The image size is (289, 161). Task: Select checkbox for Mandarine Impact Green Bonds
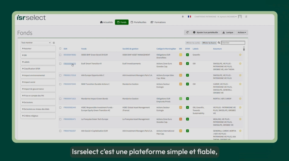pyautogui.click(x=60, y=99)
